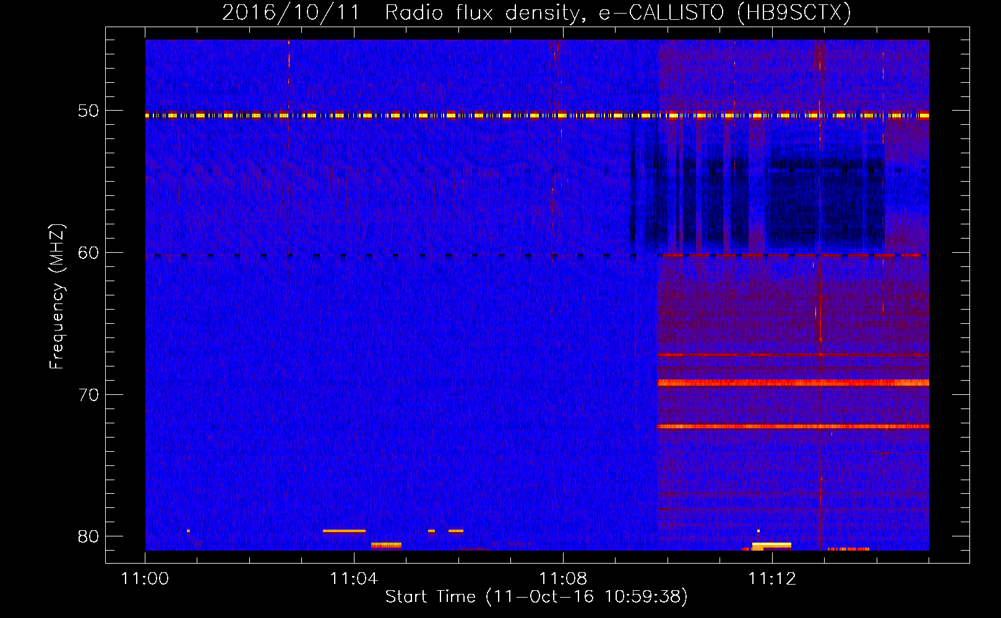Click the plot title mentioning e-CALLISTO (HB9SCTX)
This screenshot has height=618, width=1001.
pos(536,12)
